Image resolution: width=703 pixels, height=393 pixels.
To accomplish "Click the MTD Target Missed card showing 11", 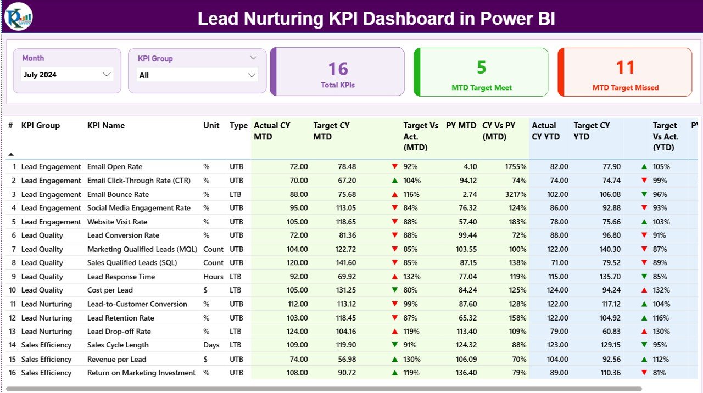I will (x=624, y=71).
